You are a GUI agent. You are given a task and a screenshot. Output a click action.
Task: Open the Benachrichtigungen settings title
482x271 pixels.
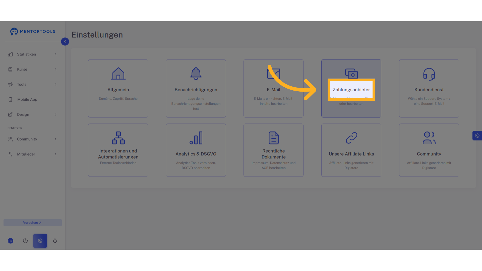click(x=196, y=90)
